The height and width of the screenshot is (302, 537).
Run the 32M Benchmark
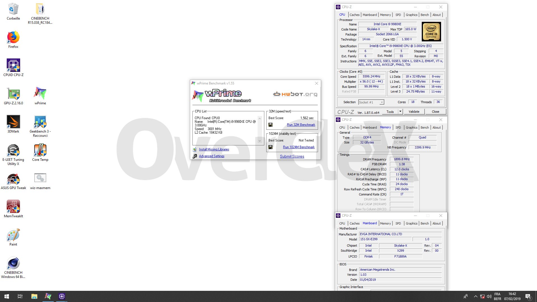point(301,125)
